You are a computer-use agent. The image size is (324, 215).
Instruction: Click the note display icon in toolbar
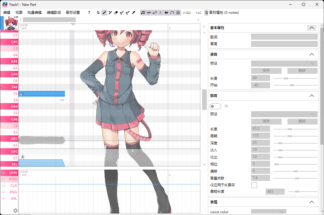(143, 13)
